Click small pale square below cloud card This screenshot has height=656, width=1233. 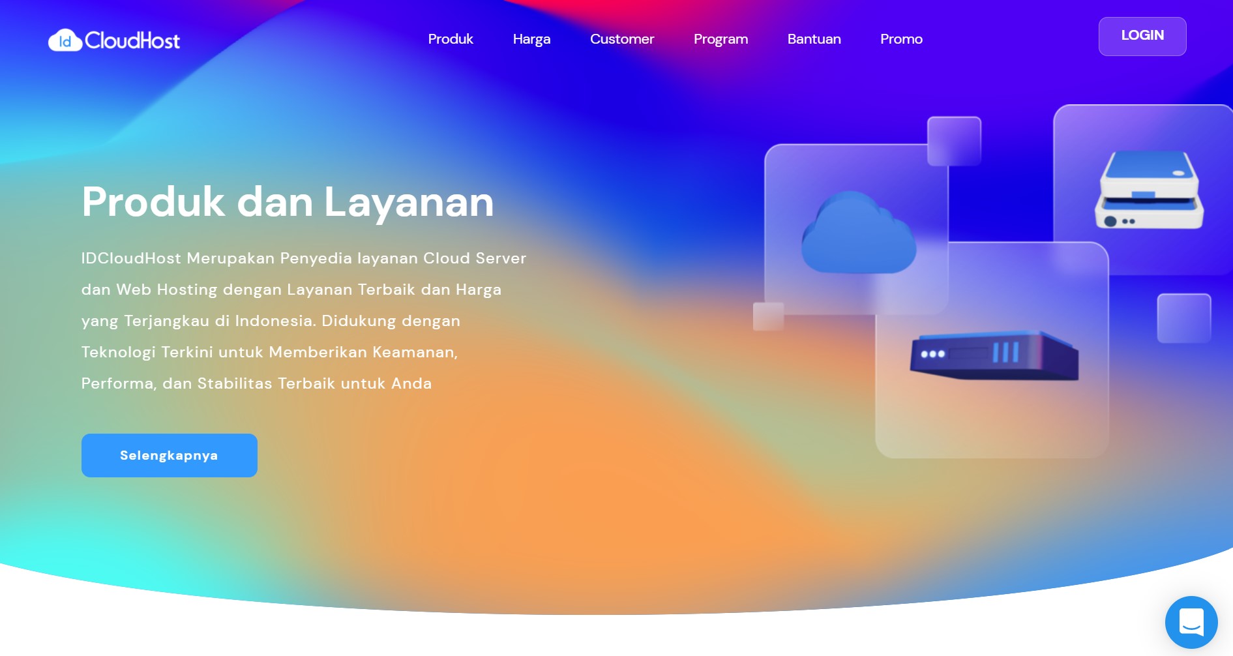pos(768,316)
